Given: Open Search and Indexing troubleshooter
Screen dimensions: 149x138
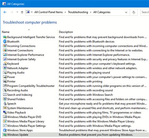Looking at the screenshot, I should 19,95.
